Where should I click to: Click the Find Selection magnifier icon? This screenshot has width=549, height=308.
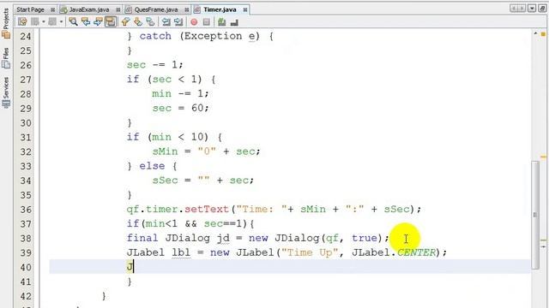point(73,22)
